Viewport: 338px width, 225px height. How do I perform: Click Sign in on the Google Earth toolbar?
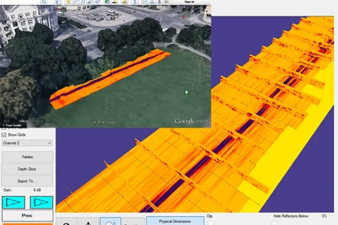[189, 2]
